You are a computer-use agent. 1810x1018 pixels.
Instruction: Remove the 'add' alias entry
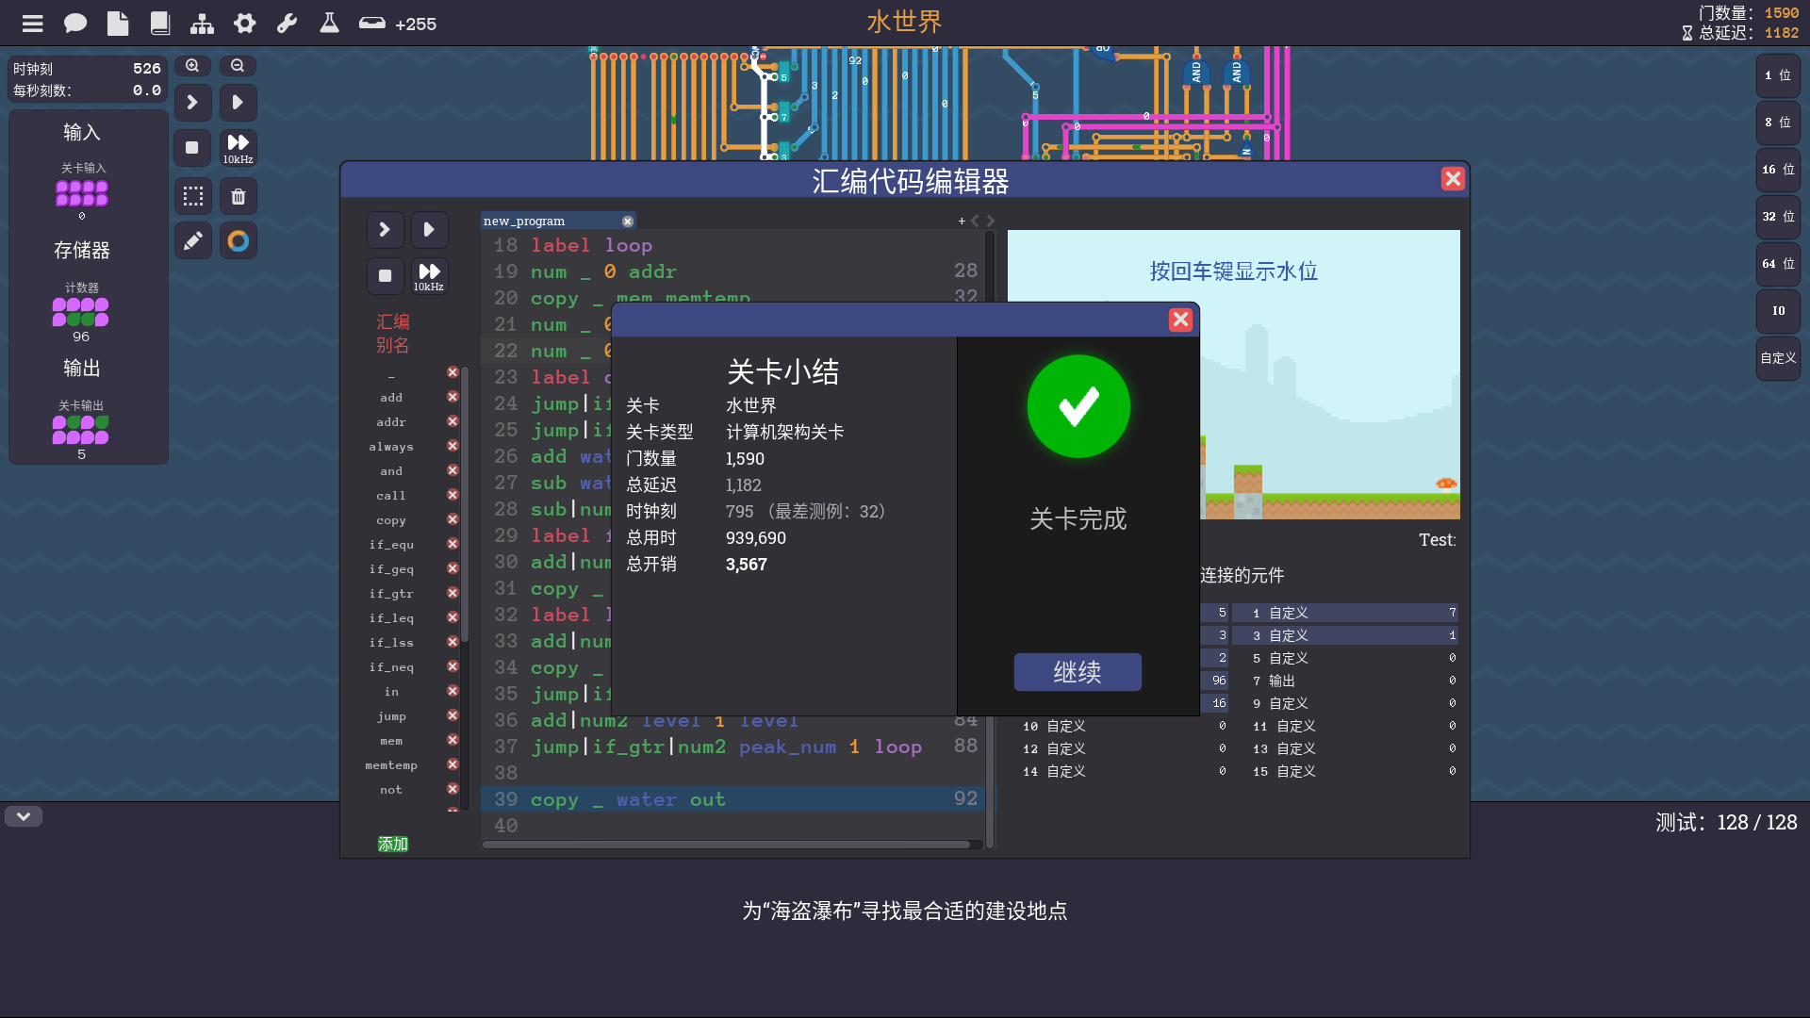(x=452, y=397)
